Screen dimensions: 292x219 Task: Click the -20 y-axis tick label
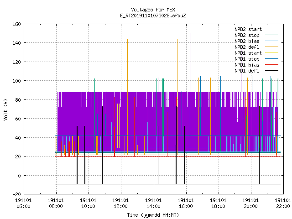pos(16,194)
